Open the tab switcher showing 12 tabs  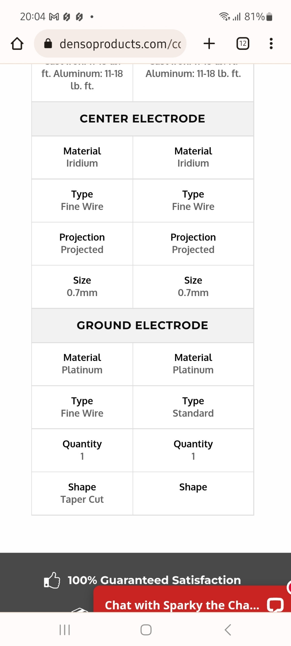[x=243, y=44]
